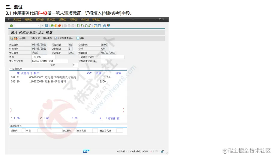
Task: Click the green Back arrow icon
Action: [52, 26]
